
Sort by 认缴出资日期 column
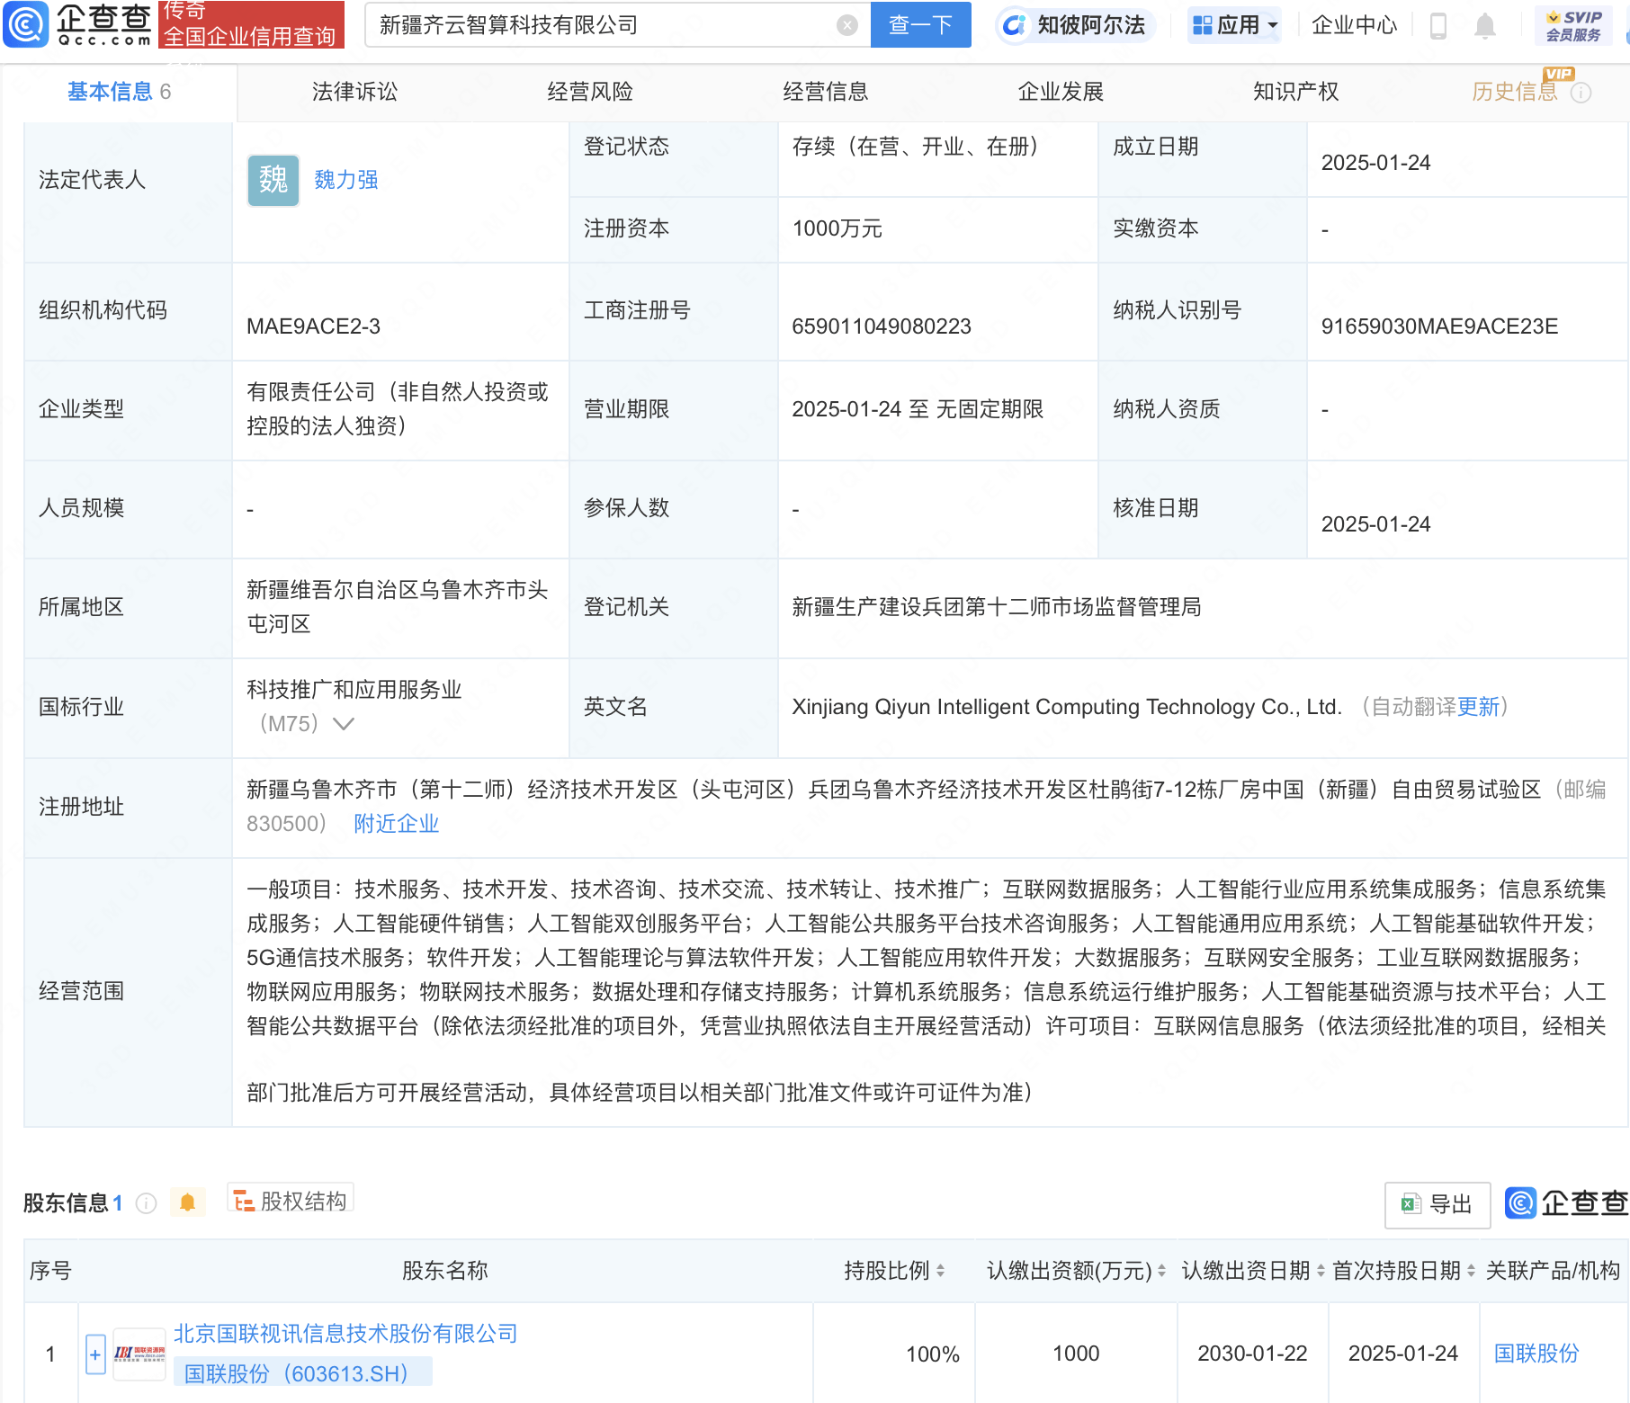(x=1321, y=1271)
